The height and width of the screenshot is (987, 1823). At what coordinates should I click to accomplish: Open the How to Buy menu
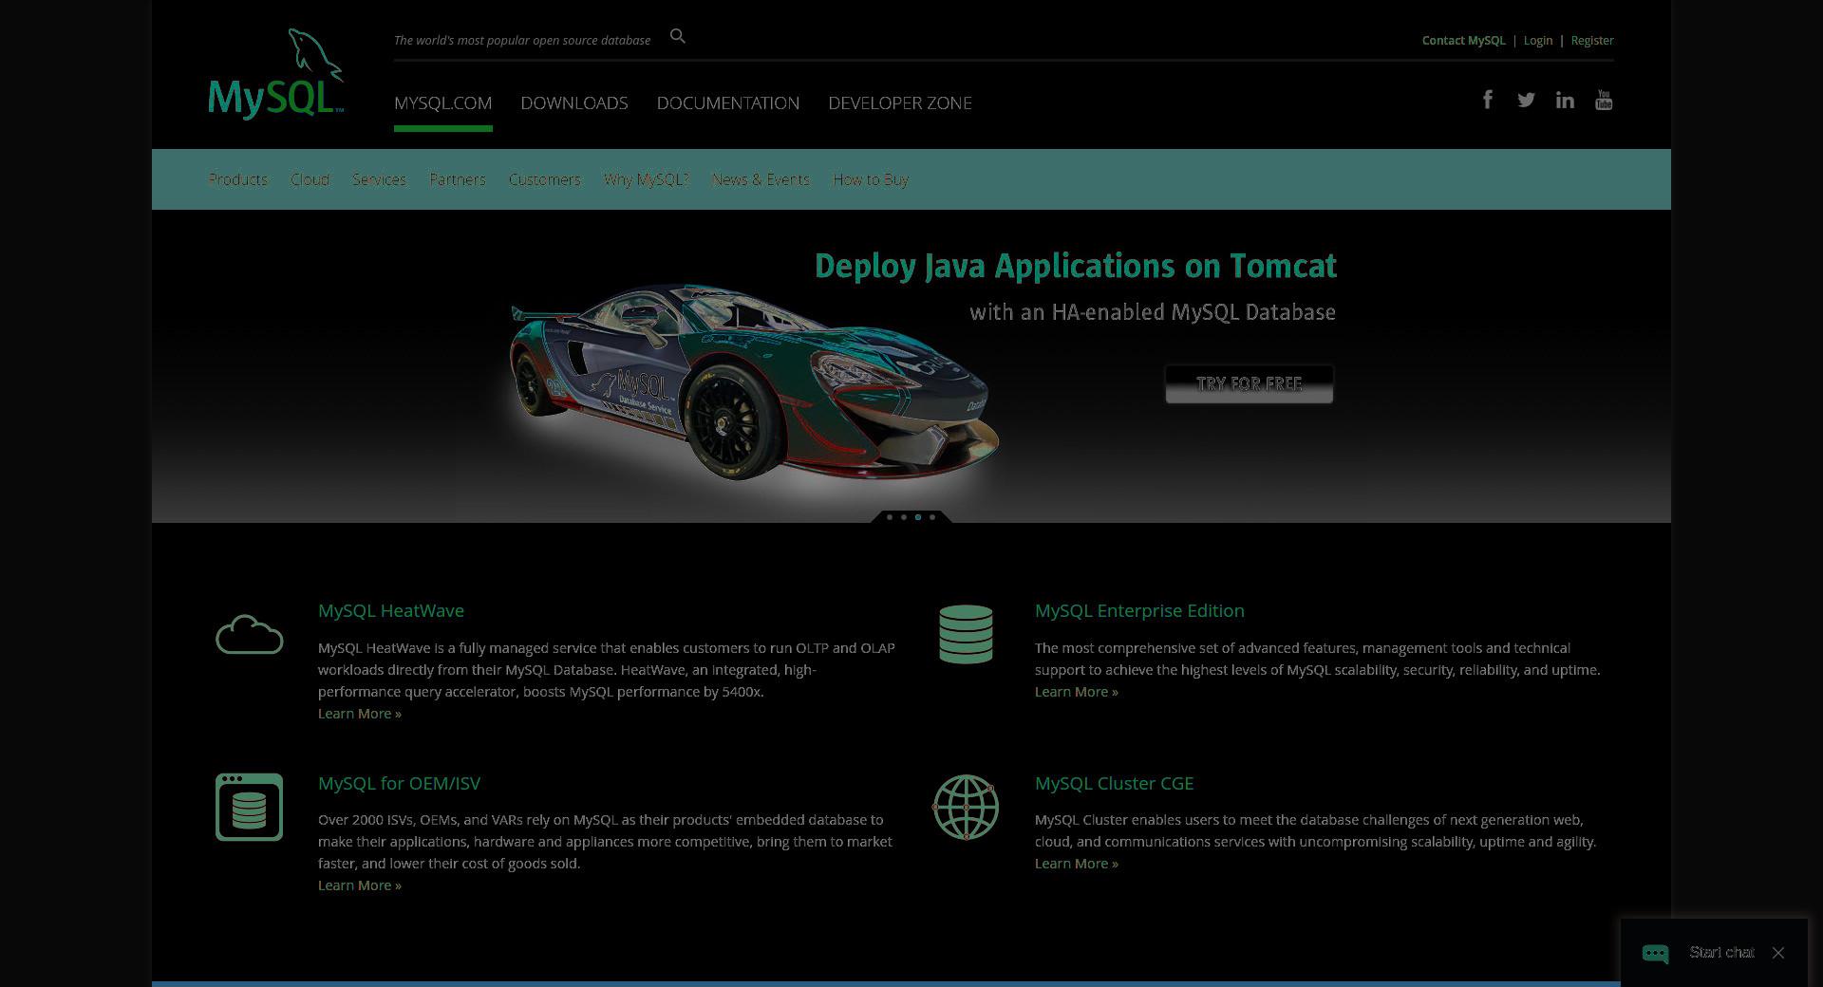click(871, 179)
